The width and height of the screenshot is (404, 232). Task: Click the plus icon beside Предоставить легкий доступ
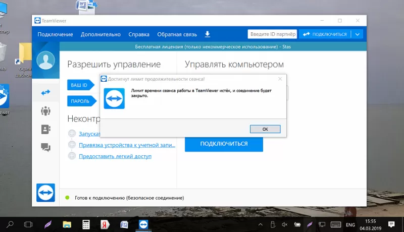point(72,156)
